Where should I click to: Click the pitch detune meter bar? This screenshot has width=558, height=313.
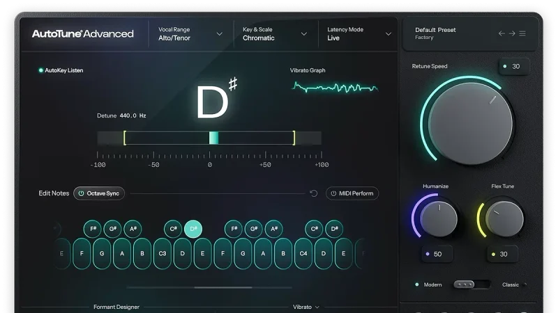(209, 138)
